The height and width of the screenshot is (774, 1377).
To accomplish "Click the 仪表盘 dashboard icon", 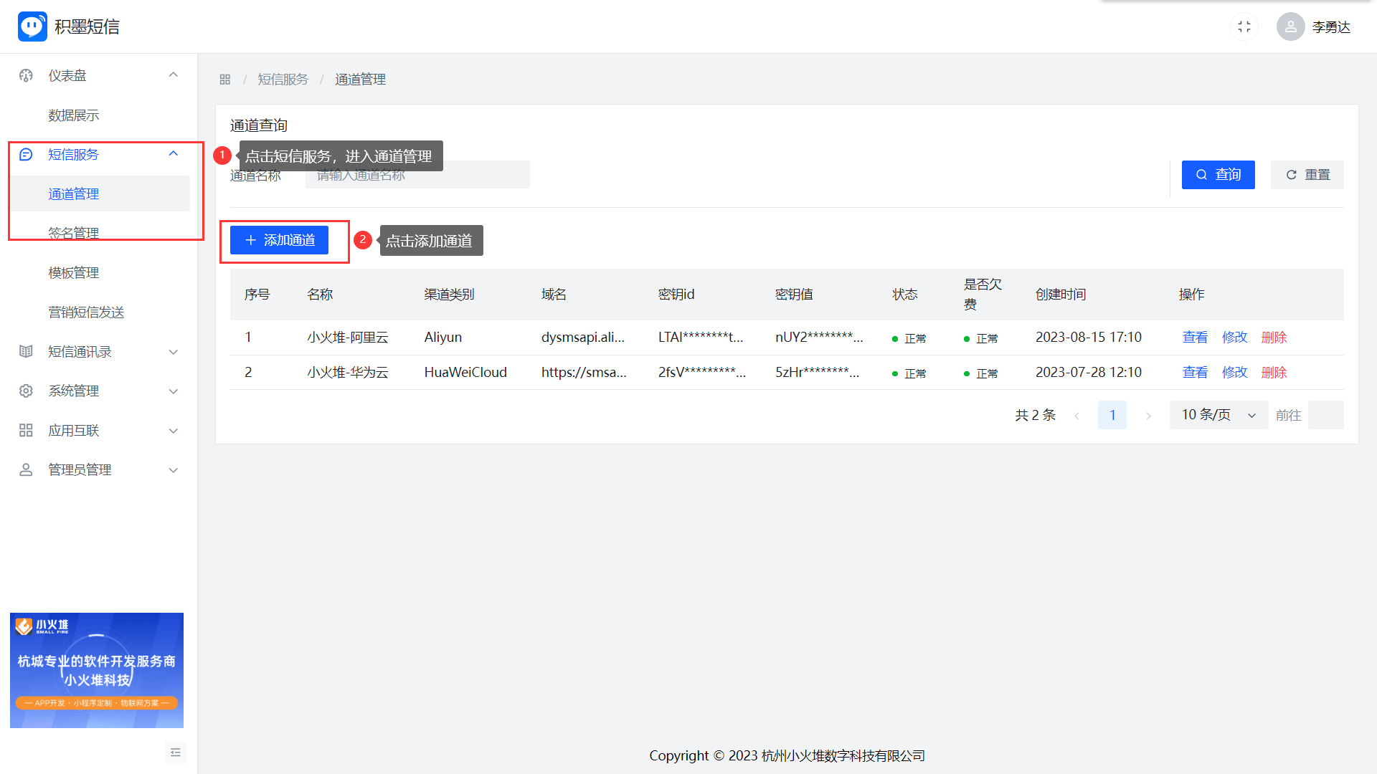I will pos(26,75).
